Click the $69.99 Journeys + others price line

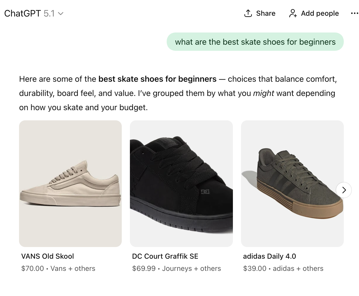[176, 268]
